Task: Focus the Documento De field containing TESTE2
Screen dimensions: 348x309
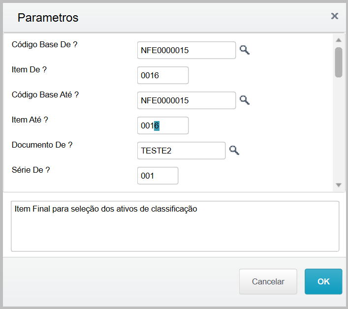Action: click(x=181, y=151)
